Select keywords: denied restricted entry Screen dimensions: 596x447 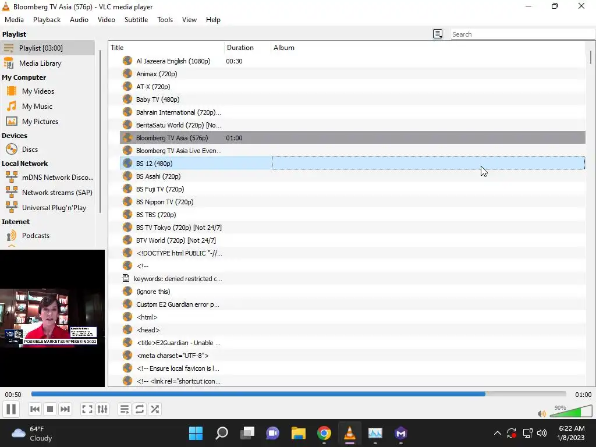[352, 279]
